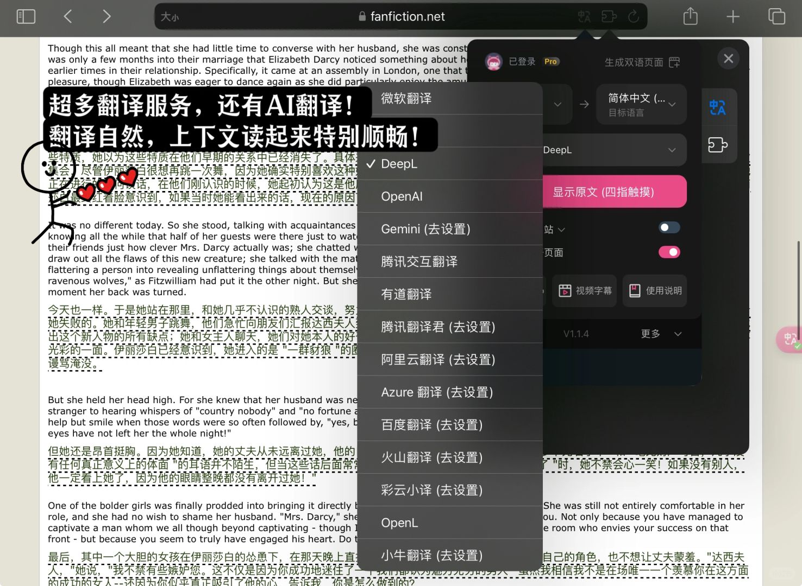This screenshot has width=802, height=586.
Task: Go back with the back arrow
Action: pos(68,16)
